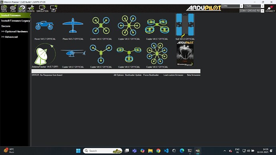
Task: Pick the AntennaTracker firmware icon
Action: [x=45, y=54]
